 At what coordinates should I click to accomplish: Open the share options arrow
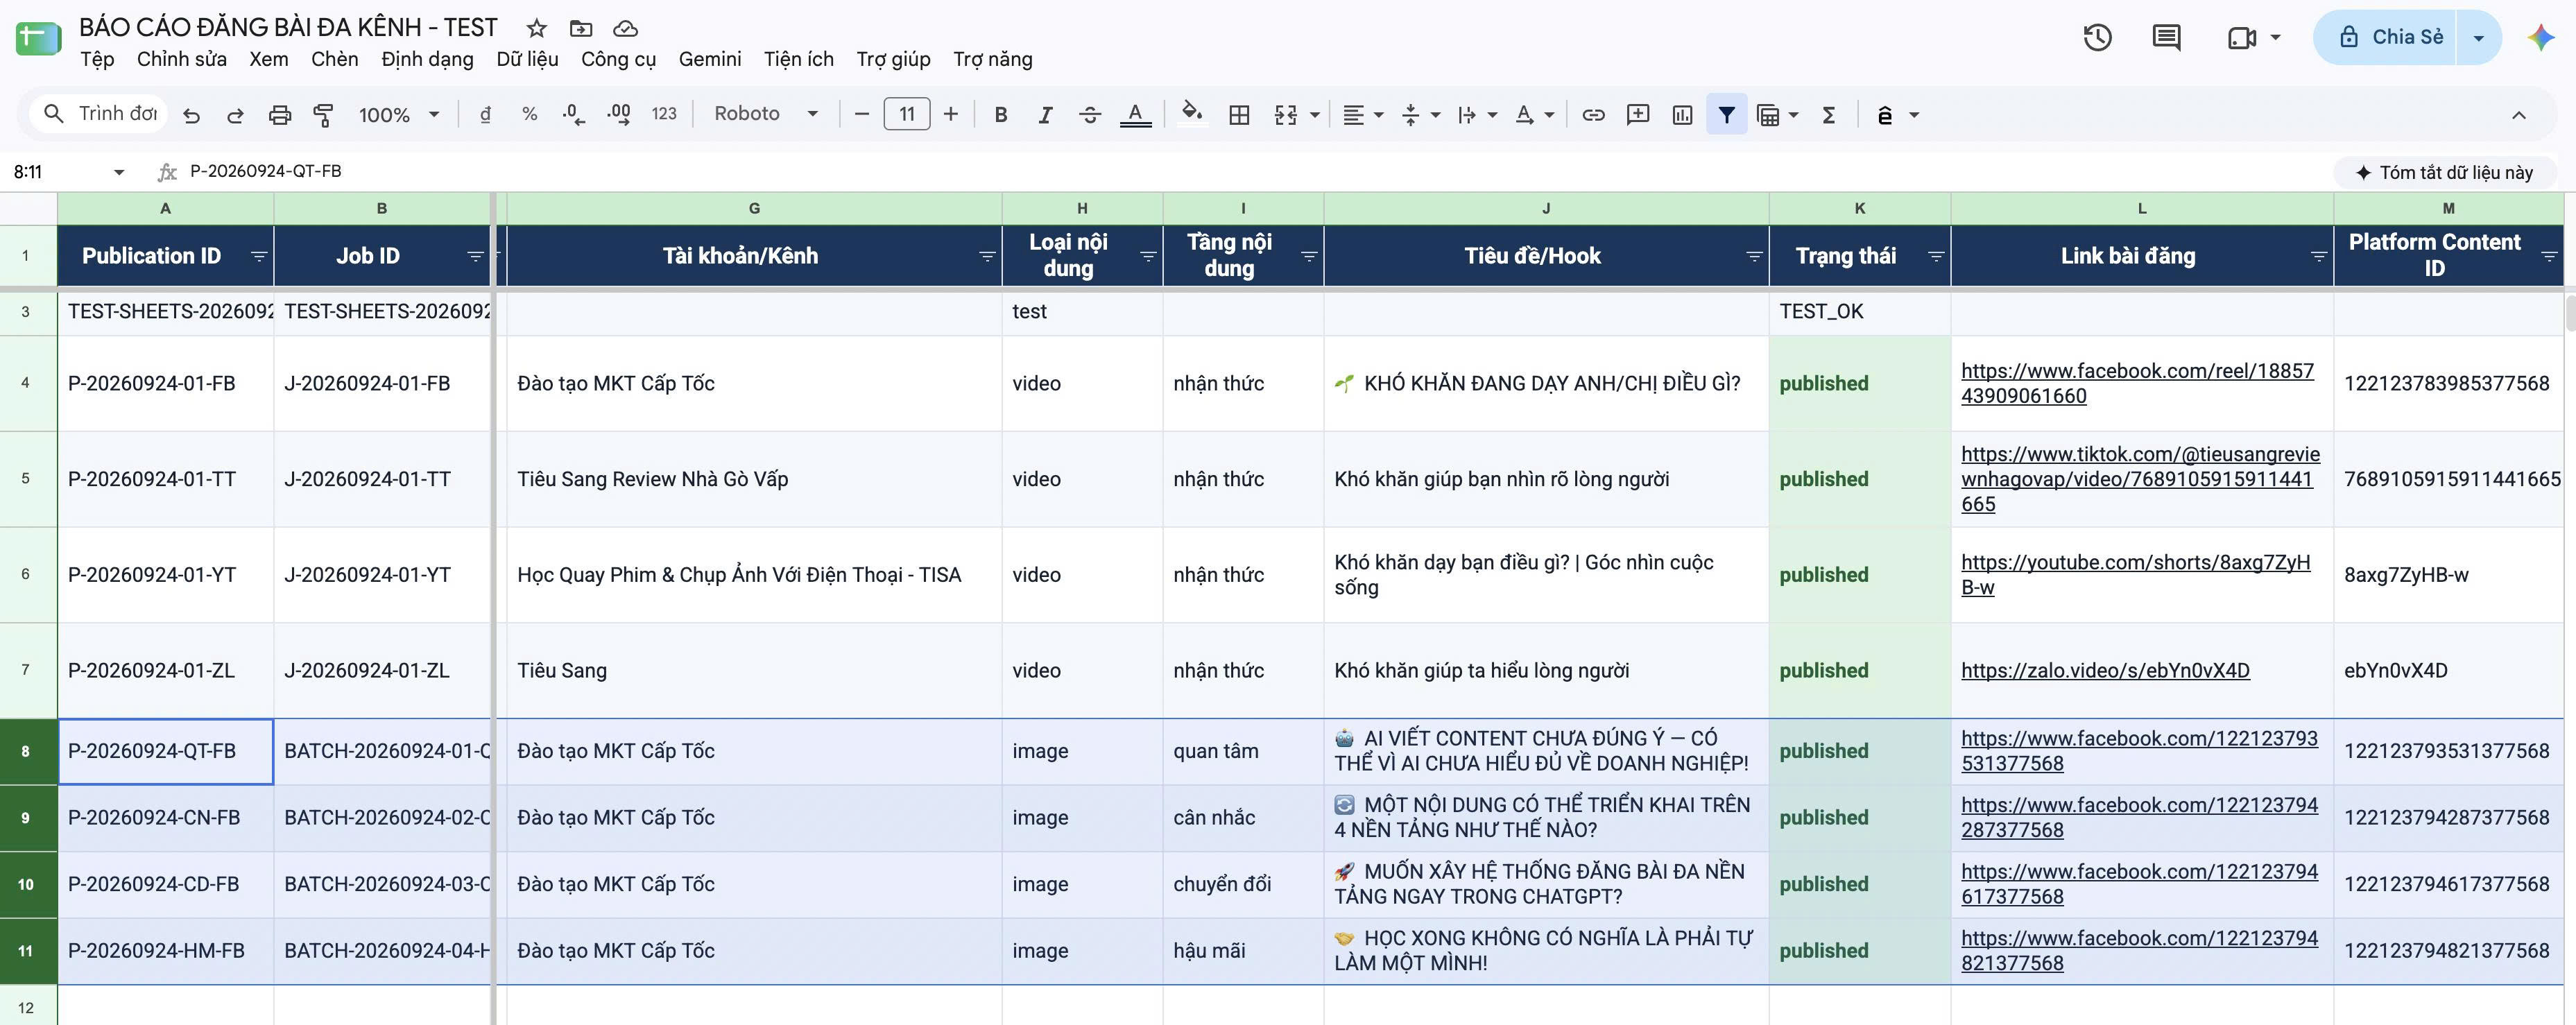tap(2479, 38)
